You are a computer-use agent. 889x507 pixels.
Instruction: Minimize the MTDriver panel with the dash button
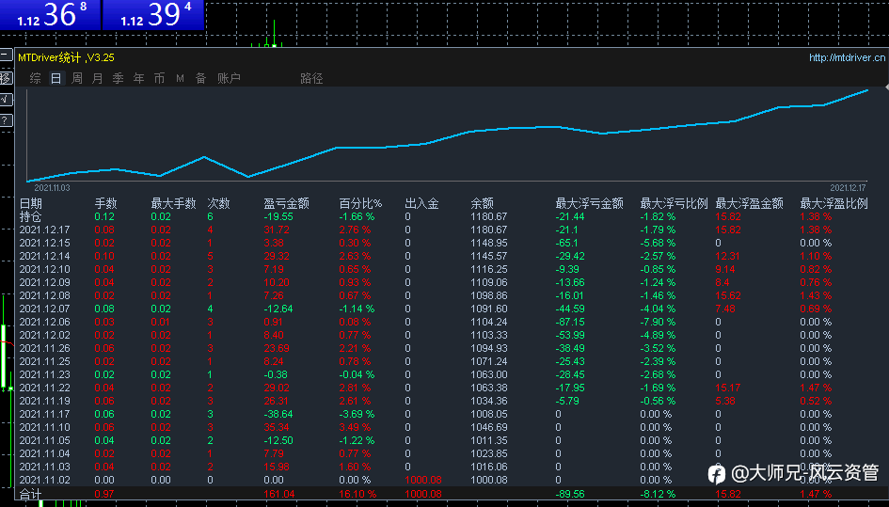(x=6, y=55)
